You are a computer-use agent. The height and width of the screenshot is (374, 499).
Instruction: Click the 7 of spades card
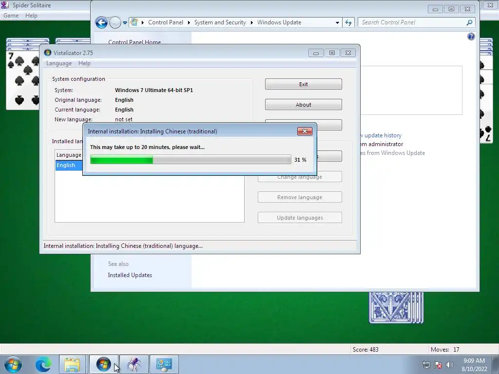click(x=23, y=81)
